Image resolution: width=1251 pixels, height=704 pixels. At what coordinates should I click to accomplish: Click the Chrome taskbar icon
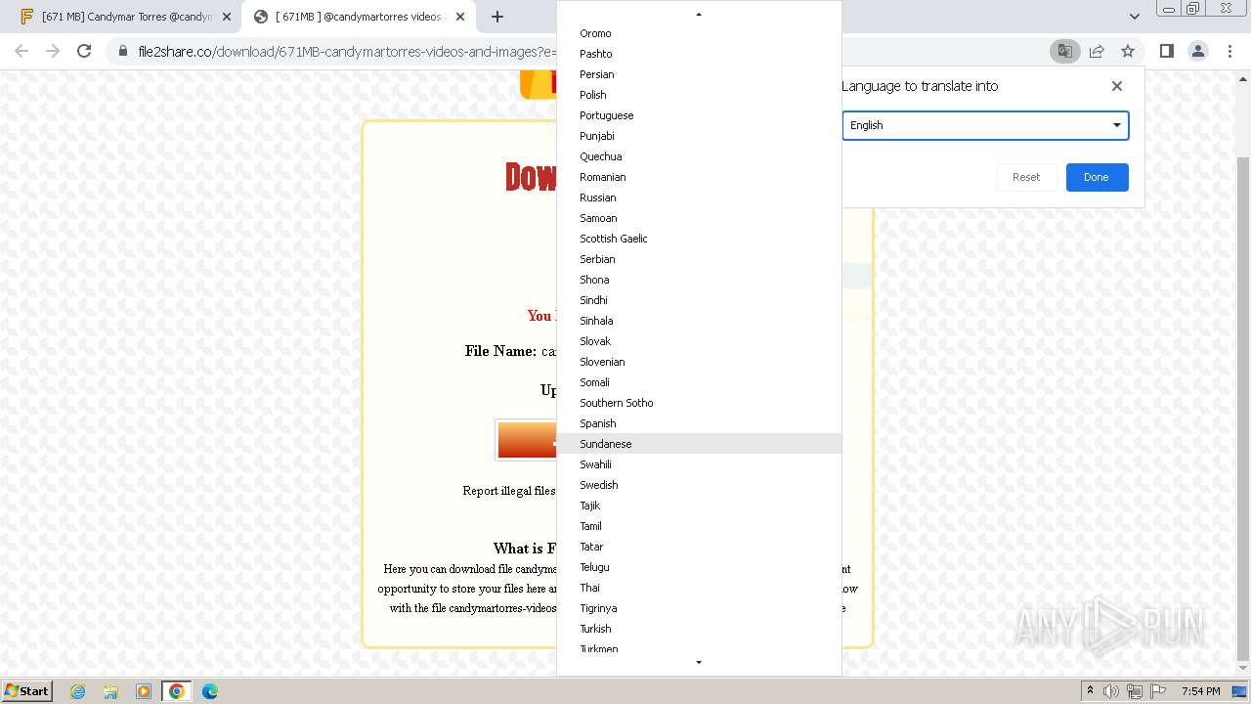click(177, 691)
